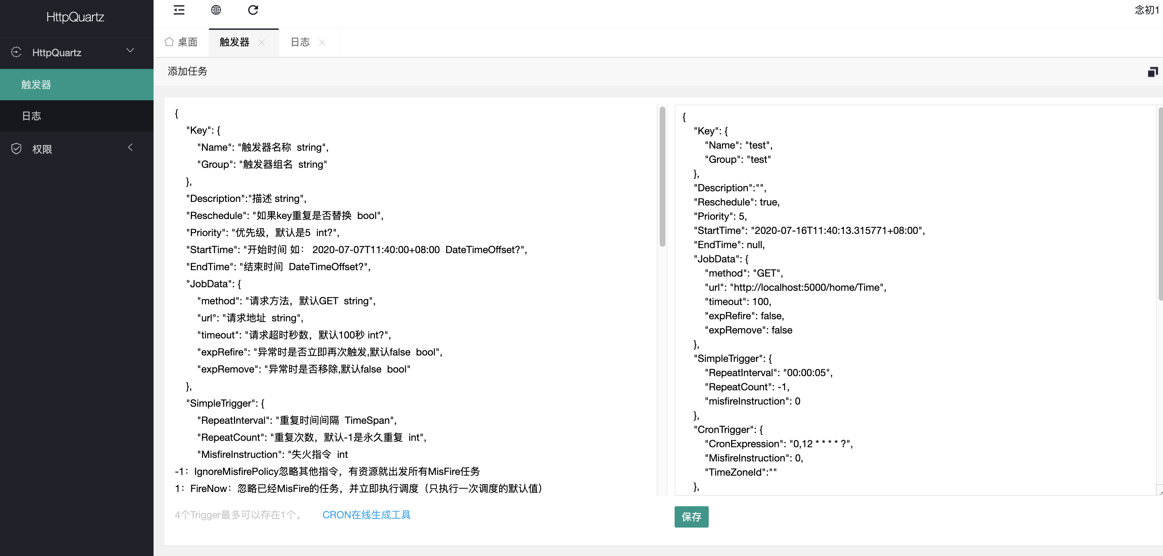Click the RepeatInterval "00:00:05" line
The width and height of the screenshot is (1163, 556).
click(x=768, y=373)
